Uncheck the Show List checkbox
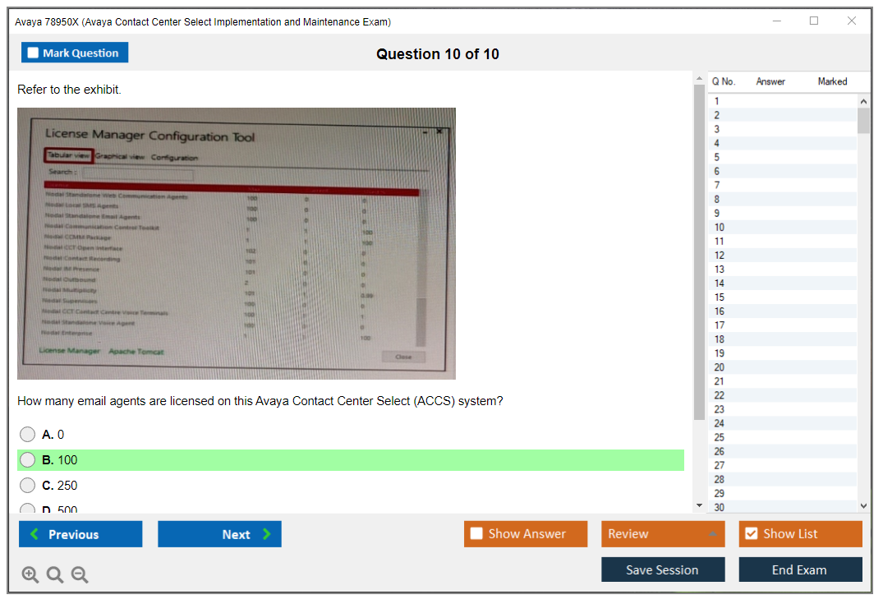883x604 pixels. pos(751,534)
